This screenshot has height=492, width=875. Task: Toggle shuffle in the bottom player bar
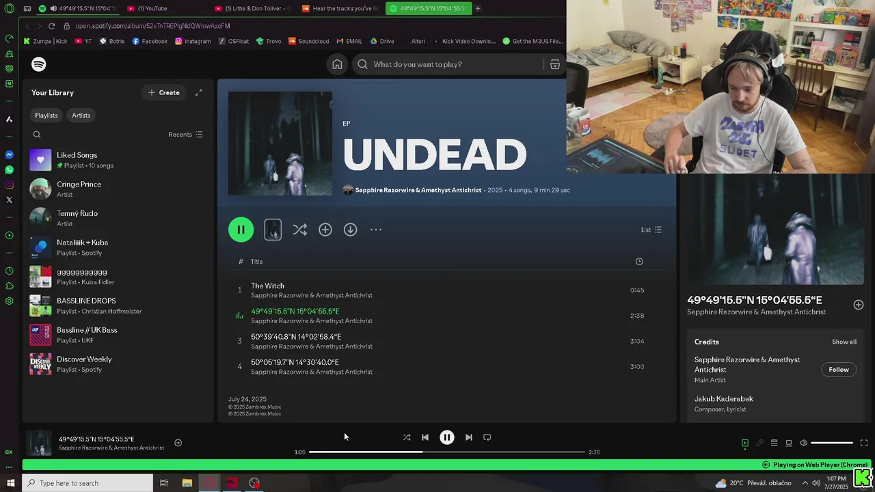click(407, 437)
